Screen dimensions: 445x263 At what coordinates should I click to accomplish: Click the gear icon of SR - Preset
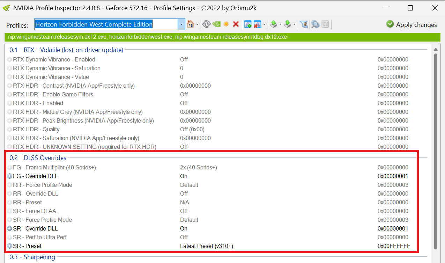click(x=9, y=246)
